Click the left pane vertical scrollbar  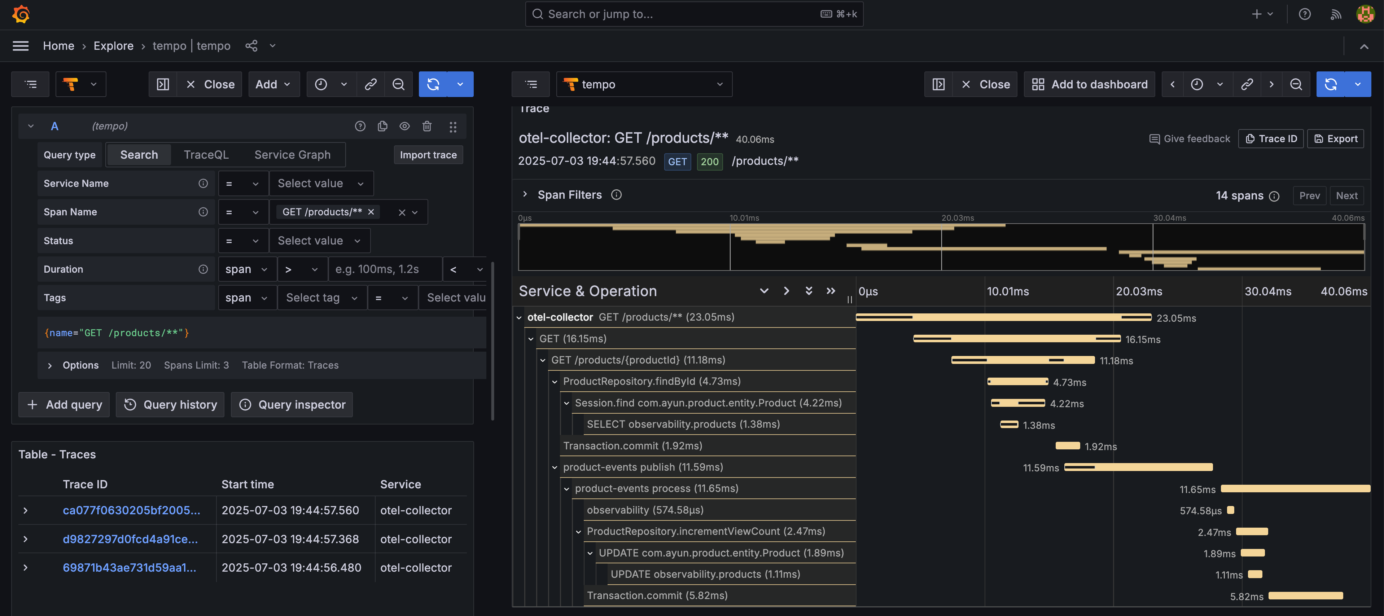click(492, 341)
